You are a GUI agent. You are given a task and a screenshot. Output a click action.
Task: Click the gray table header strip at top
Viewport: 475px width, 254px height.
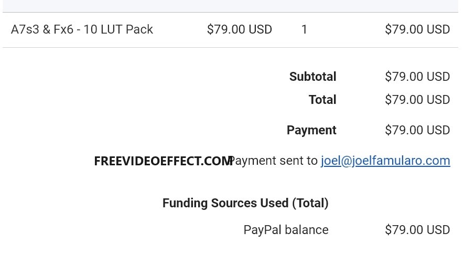231,6
